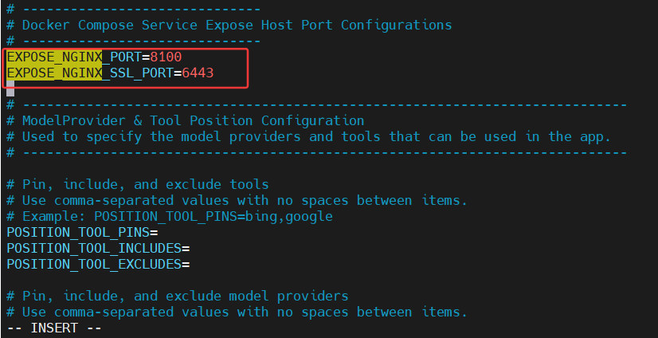The width and height of the screenshot is (658, 338).
Task: Click the dashed separator below the "Used to specify" comment
Action: pyautogui.click(x=319, y=152)
